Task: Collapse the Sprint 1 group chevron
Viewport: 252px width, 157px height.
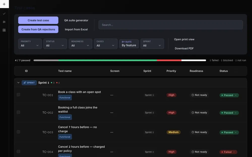Action: pyautogui.click(x=18, y=83)
